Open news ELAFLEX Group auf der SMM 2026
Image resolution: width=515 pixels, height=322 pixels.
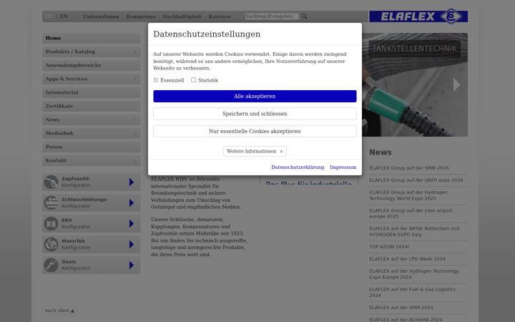[x=408, y=168]
